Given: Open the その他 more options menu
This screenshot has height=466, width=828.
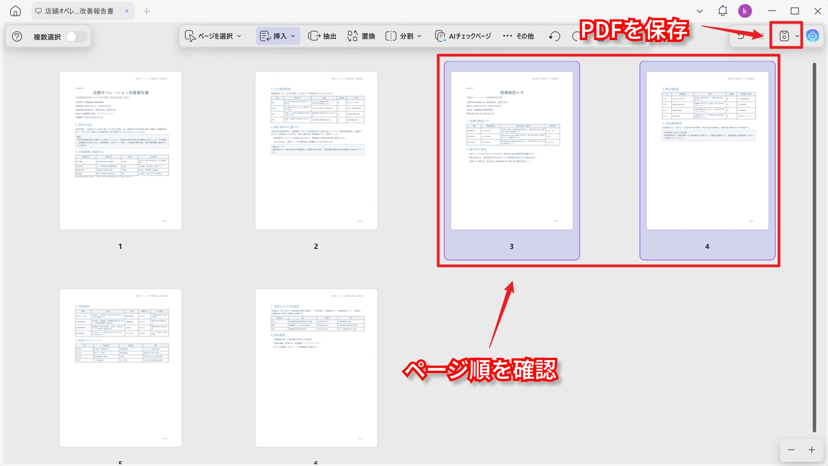Looking at the screenshot, I should click(x=518, y=36).
